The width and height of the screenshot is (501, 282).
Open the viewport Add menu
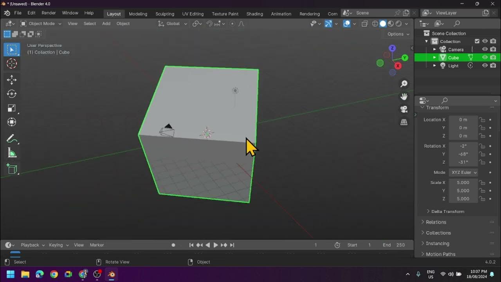tap(106, 23)
